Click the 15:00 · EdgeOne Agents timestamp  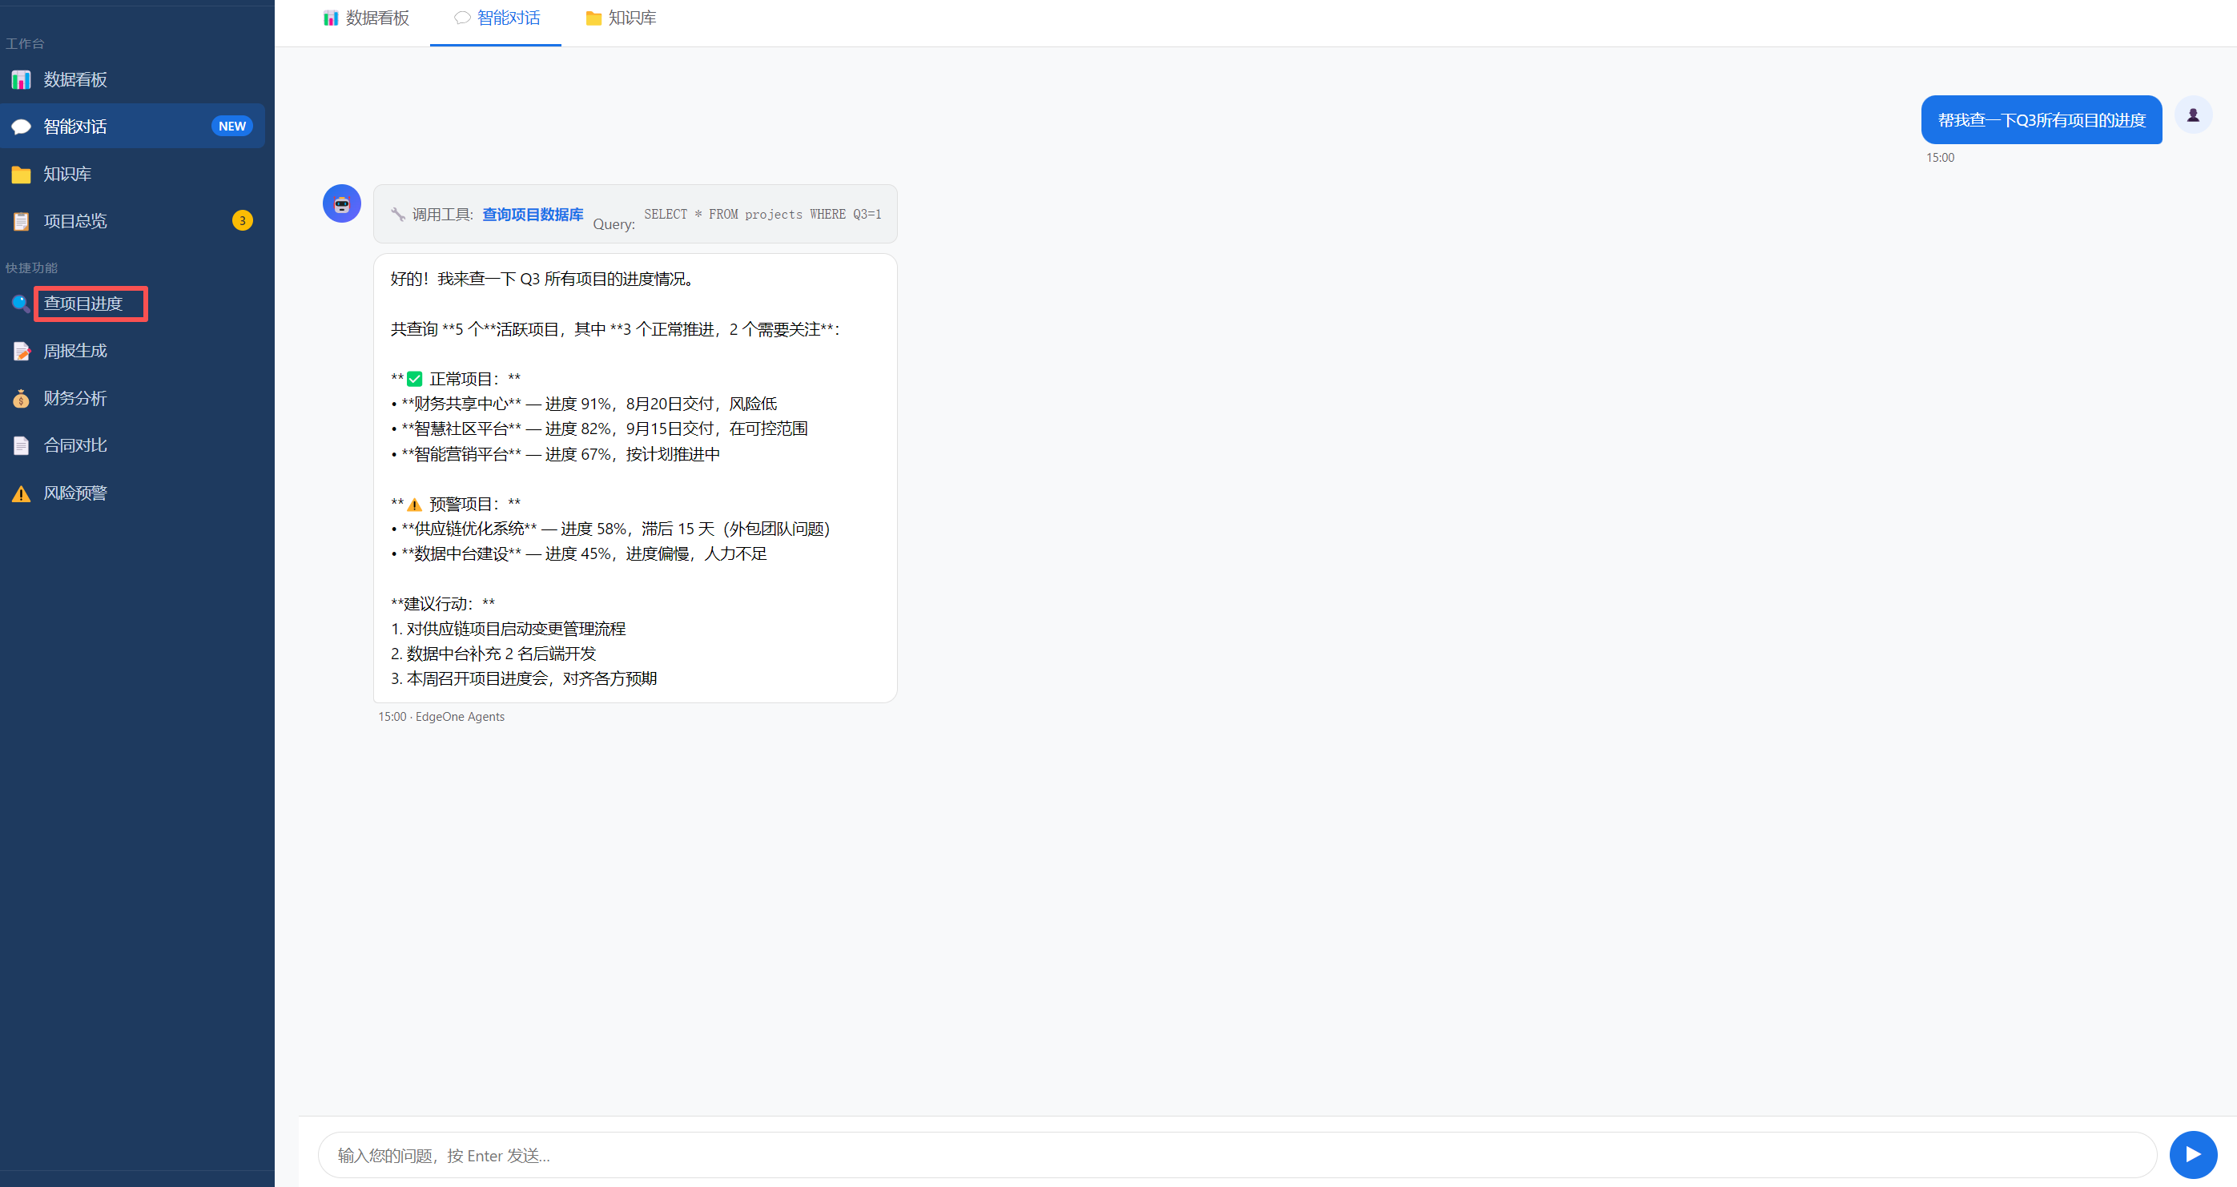pos(441,717)
